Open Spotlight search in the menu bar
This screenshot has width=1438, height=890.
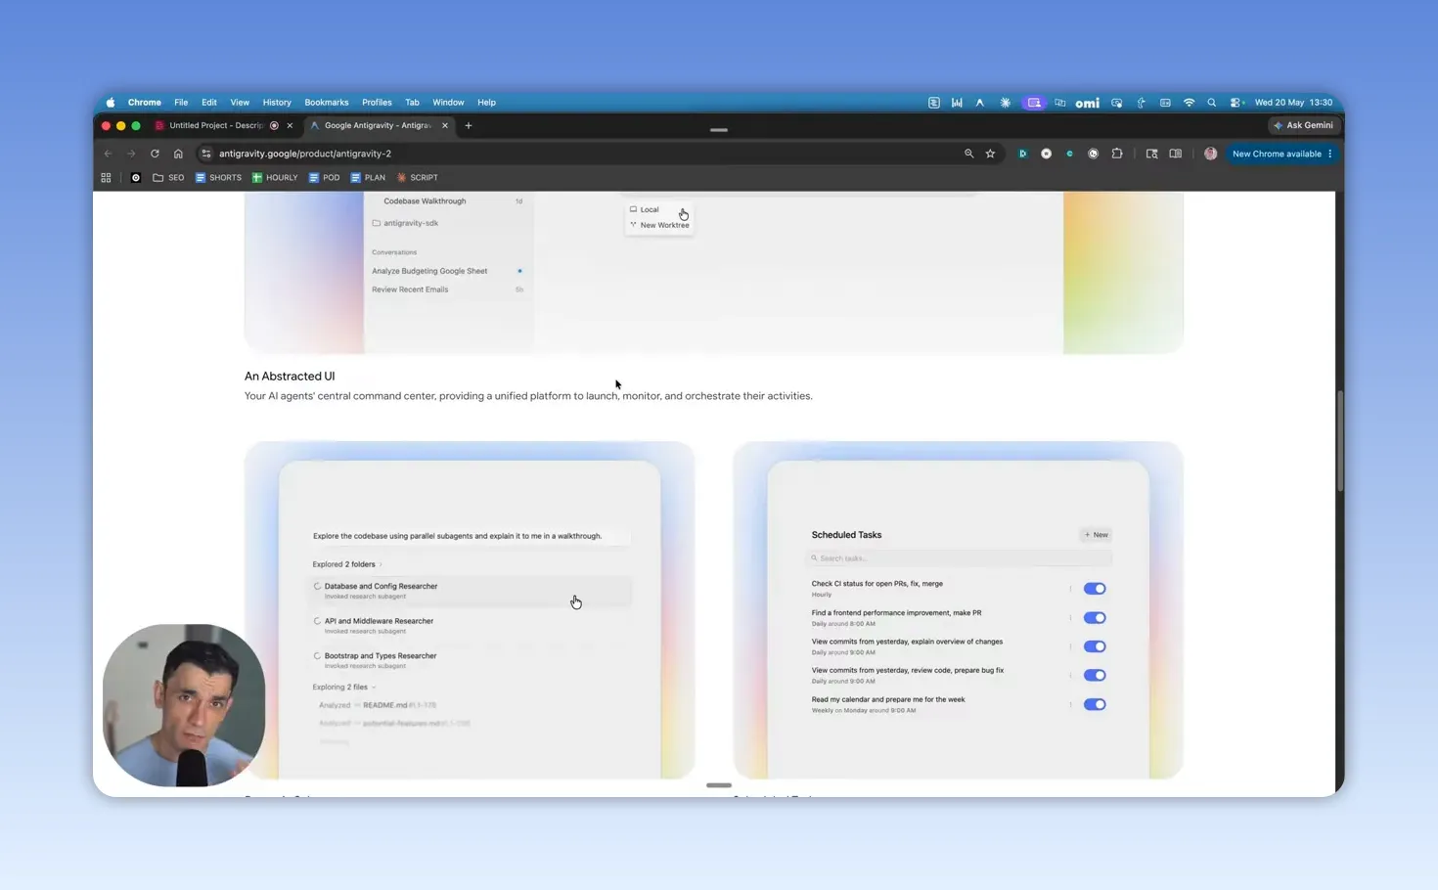1211,103
